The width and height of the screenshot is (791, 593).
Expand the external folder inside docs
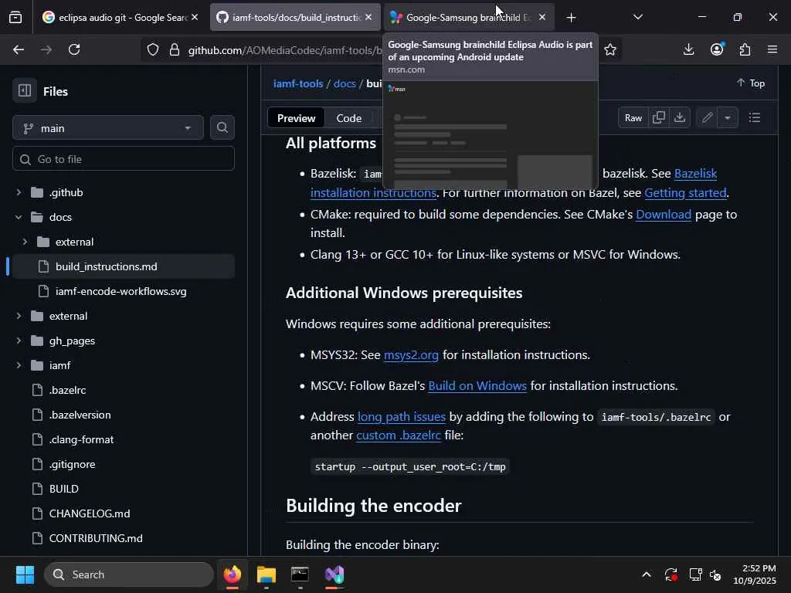coord(25,242)
